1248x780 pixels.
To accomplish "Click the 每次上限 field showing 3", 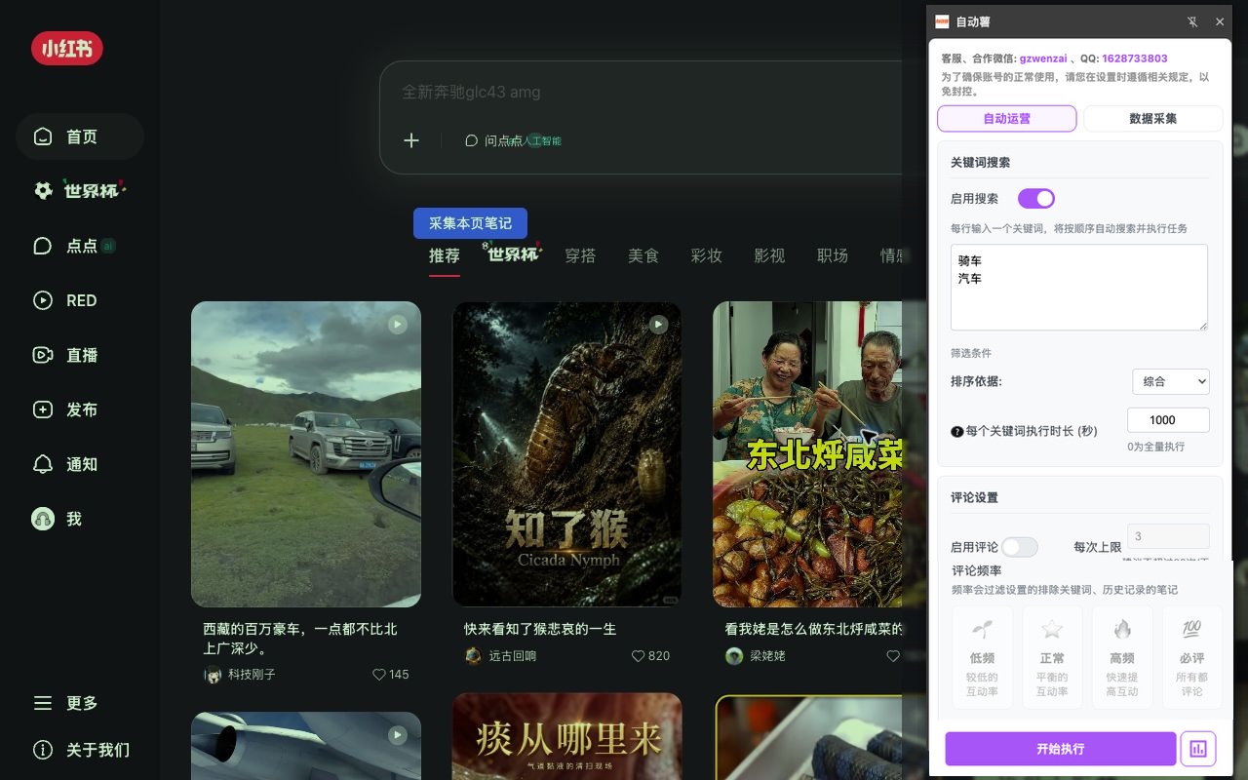I will [1168, 536].
